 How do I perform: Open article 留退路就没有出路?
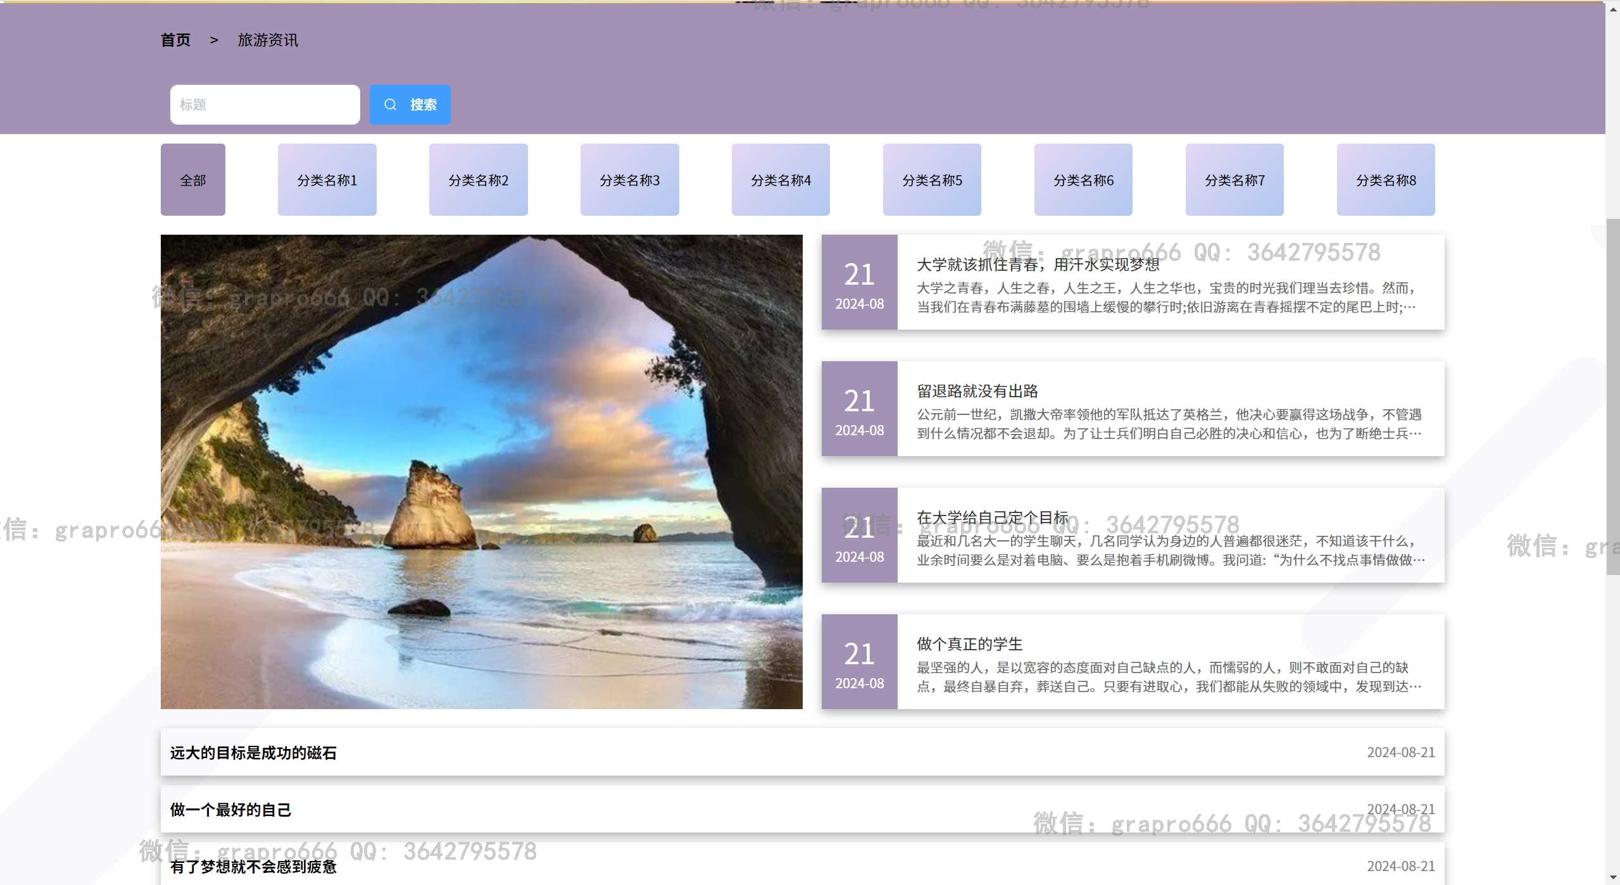pos(977,391)
